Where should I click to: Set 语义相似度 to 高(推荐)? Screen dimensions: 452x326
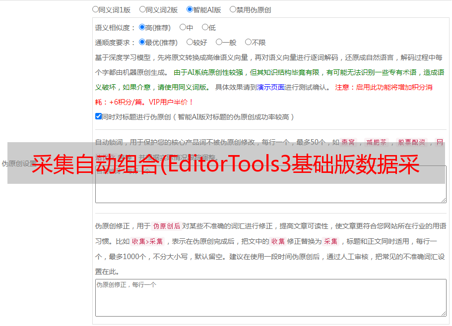142,27
